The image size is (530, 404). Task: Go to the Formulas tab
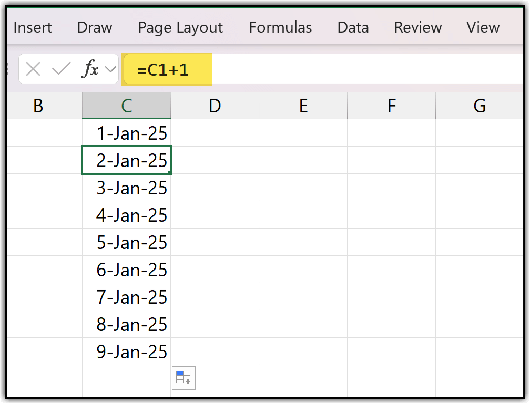(x=280, y=27)
